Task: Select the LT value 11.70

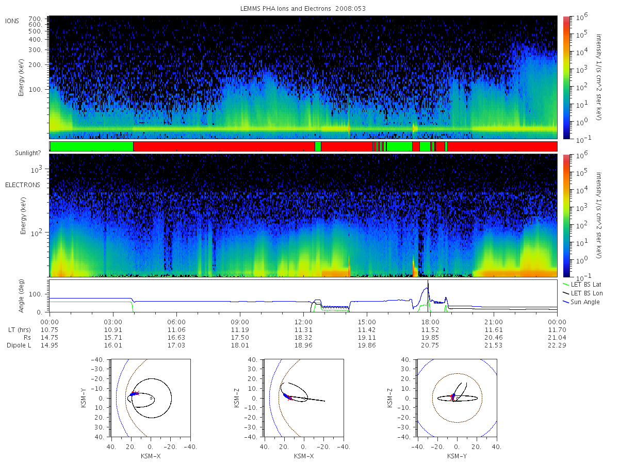Action: pos(557,329)
